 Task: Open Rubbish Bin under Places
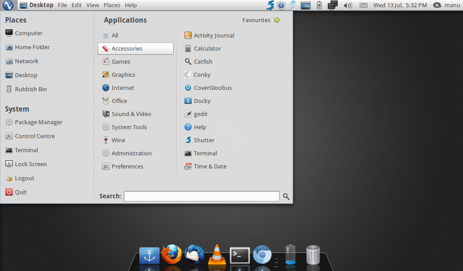(26, 89)
